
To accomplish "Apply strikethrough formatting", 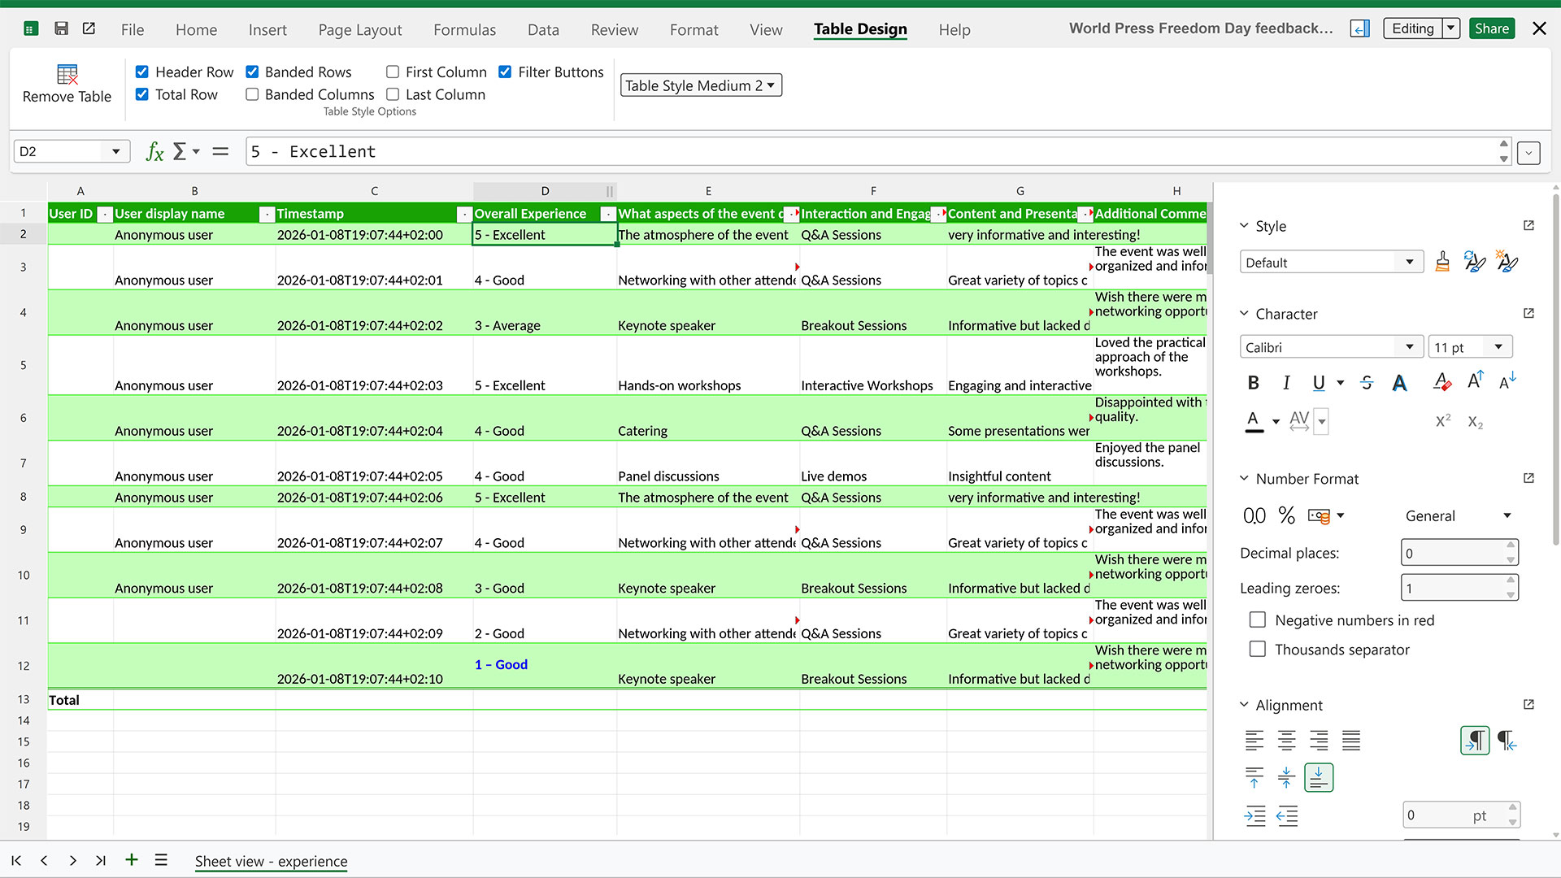I will (1367, 382).
